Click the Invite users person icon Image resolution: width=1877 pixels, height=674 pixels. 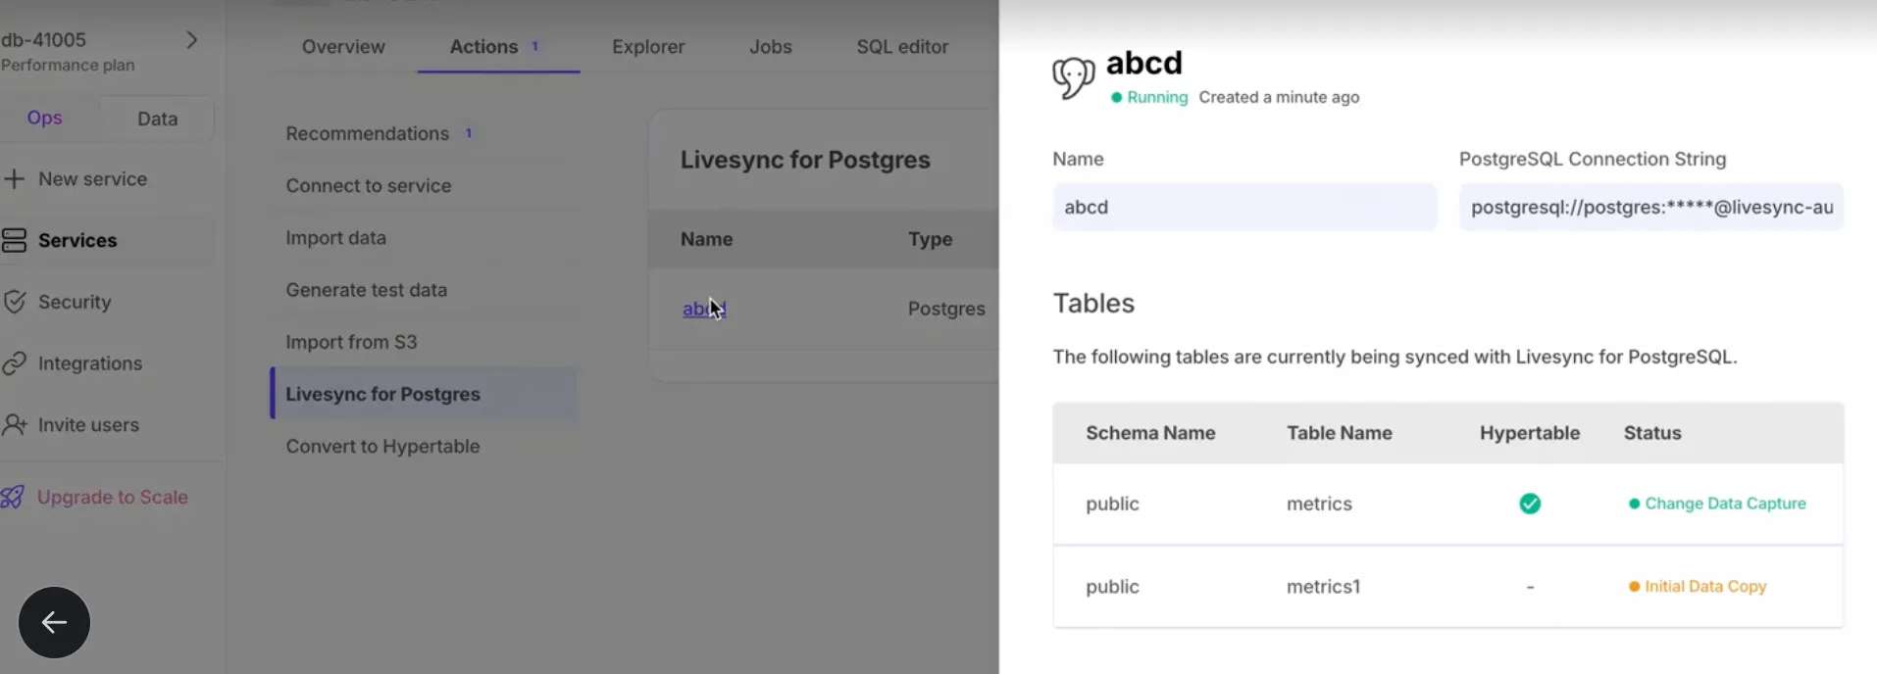[x=14, y=425]
